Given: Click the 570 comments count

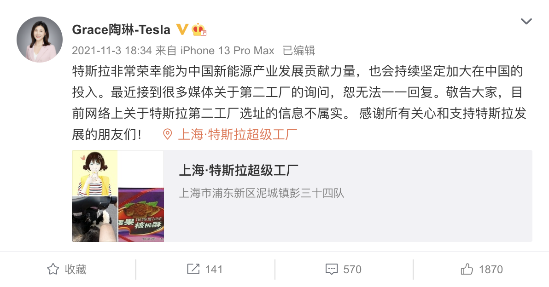Looking at the screenshot, I should coord(352,270).
